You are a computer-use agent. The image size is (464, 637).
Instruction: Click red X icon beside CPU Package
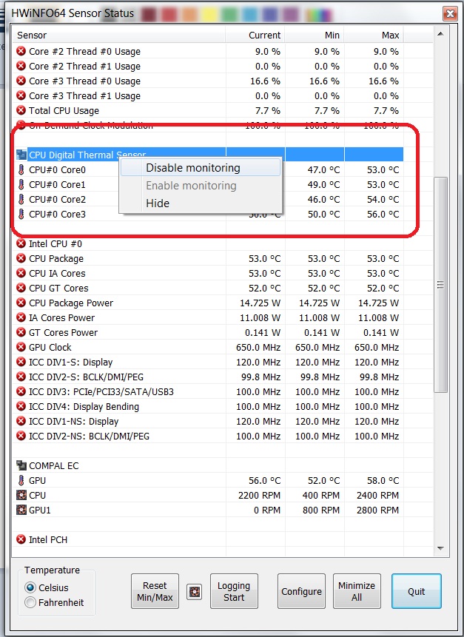point(21,258)
